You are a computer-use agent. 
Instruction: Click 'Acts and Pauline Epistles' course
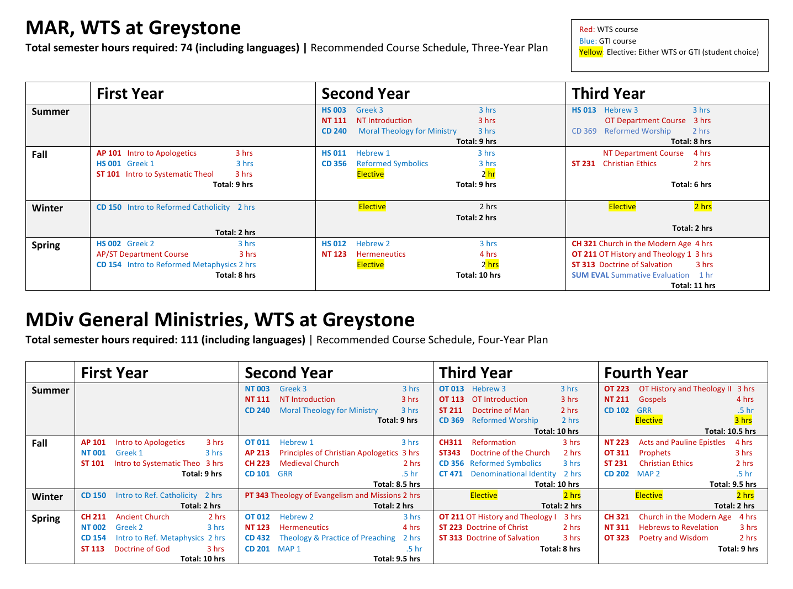pos(682,443)
